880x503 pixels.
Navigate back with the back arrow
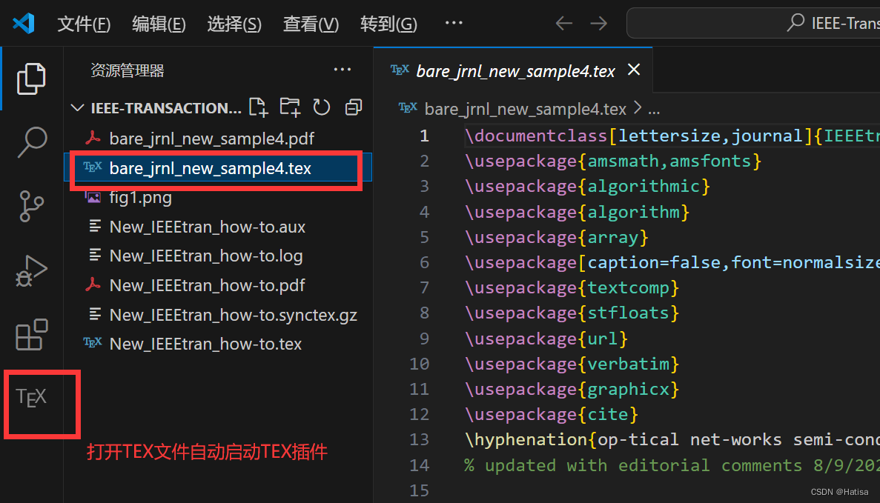coord(563,23)
